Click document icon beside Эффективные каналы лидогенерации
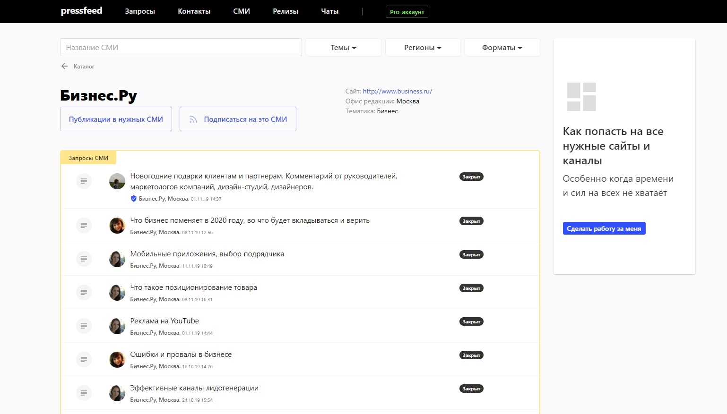Screen dimensions: 727x414 [x=84, y=393]
